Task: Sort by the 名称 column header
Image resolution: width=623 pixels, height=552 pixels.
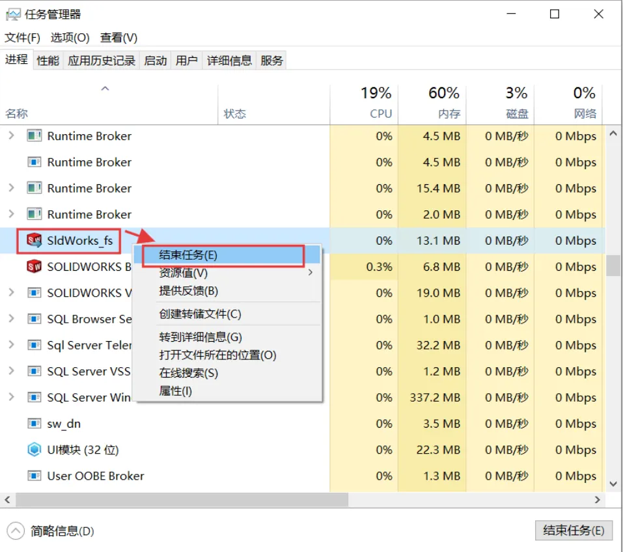Action: [x=109, y=105]
